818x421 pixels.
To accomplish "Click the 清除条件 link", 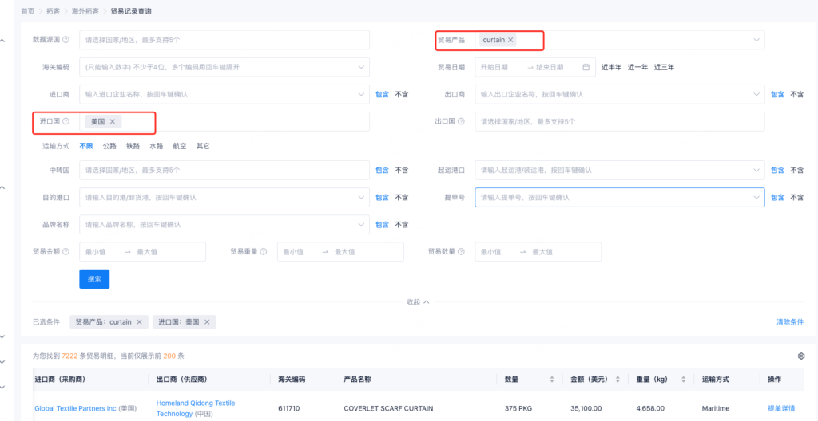I will pos(789,322).
